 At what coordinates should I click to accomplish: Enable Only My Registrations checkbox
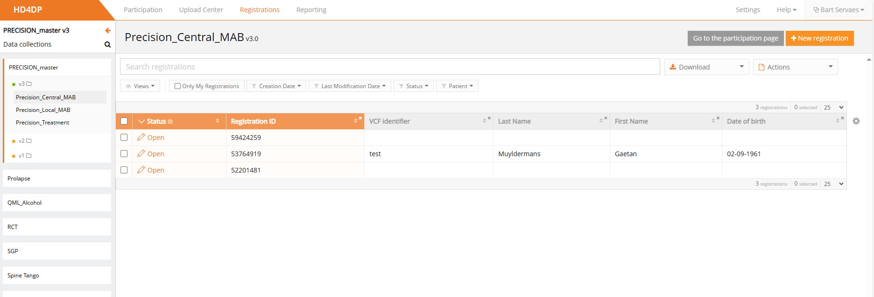tap(177, 86)
